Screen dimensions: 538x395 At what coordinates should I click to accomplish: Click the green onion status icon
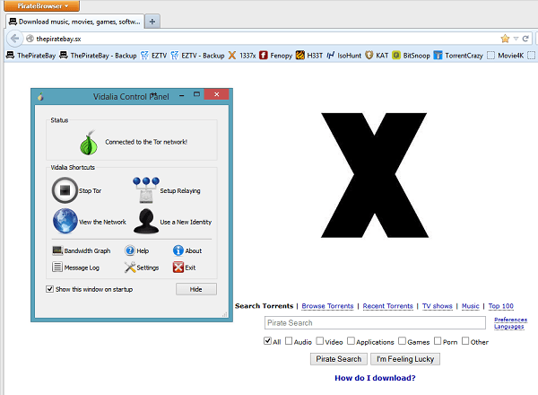[89, 142]
